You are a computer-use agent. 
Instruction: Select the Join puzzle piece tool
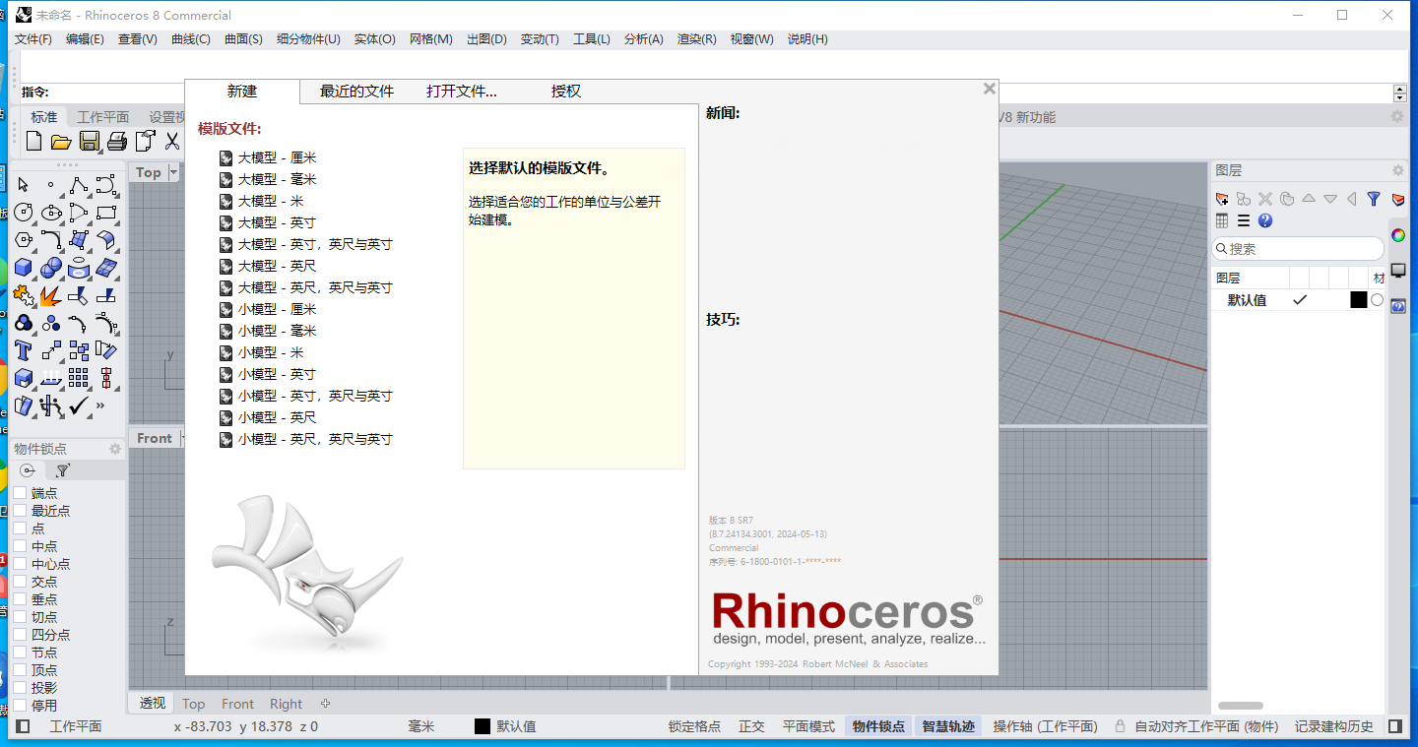24,295
